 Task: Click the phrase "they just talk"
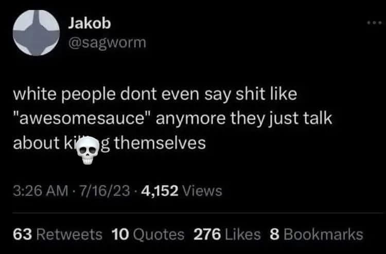pyautogui.click(x=281, y=119)
